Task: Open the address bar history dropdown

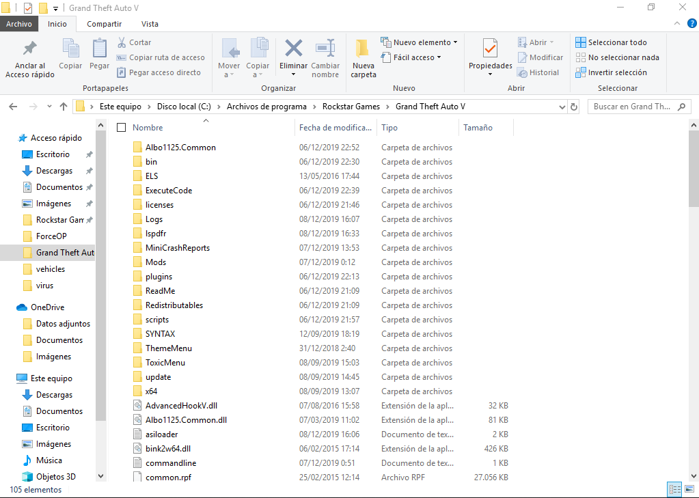Action: coord(562,107)
